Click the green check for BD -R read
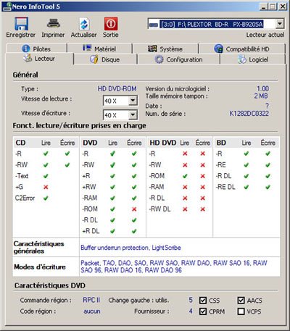The height and width of the screenshot is (331, 290). [x=246, y=154]
